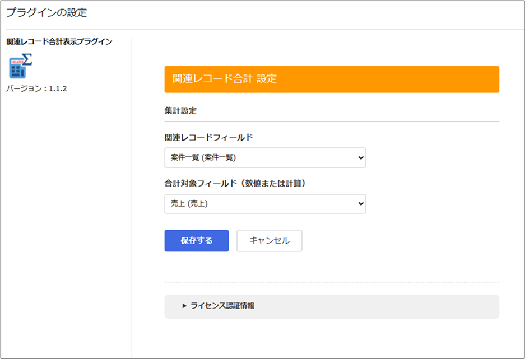Click the orange 関連レコード合計 設定 banner
525x359 pixels.
331,80
